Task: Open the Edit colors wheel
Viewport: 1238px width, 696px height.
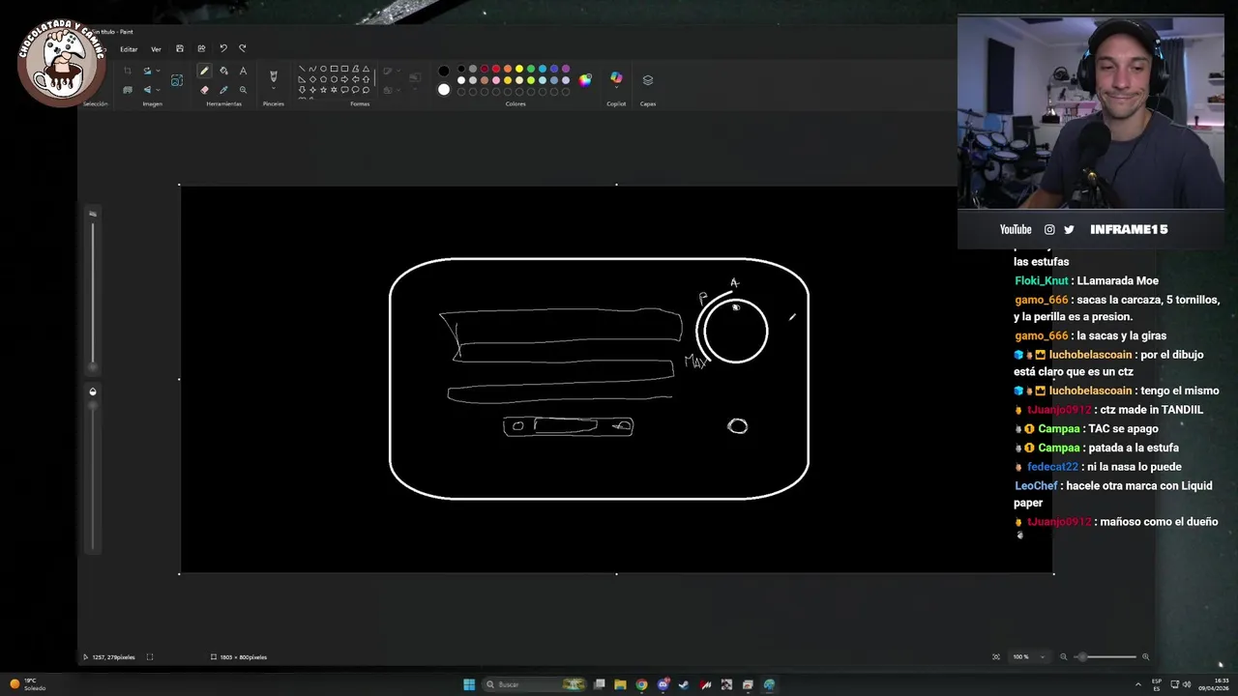Action: point(585,80)
